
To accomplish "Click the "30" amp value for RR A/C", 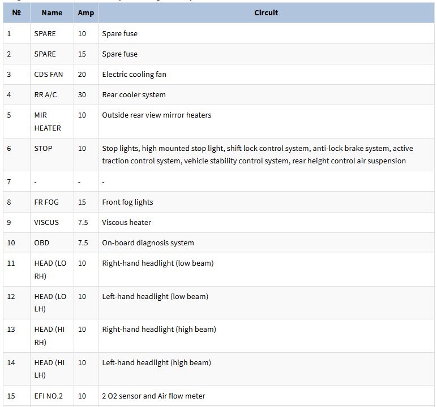I will (x=82, y=94).
